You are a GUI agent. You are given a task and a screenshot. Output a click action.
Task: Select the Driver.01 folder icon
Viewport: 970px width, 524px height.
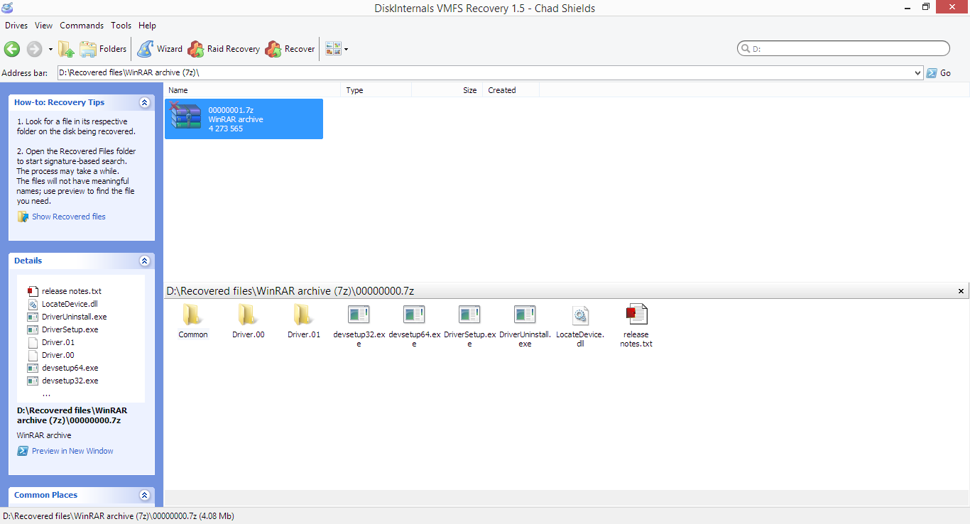(303, 321)
